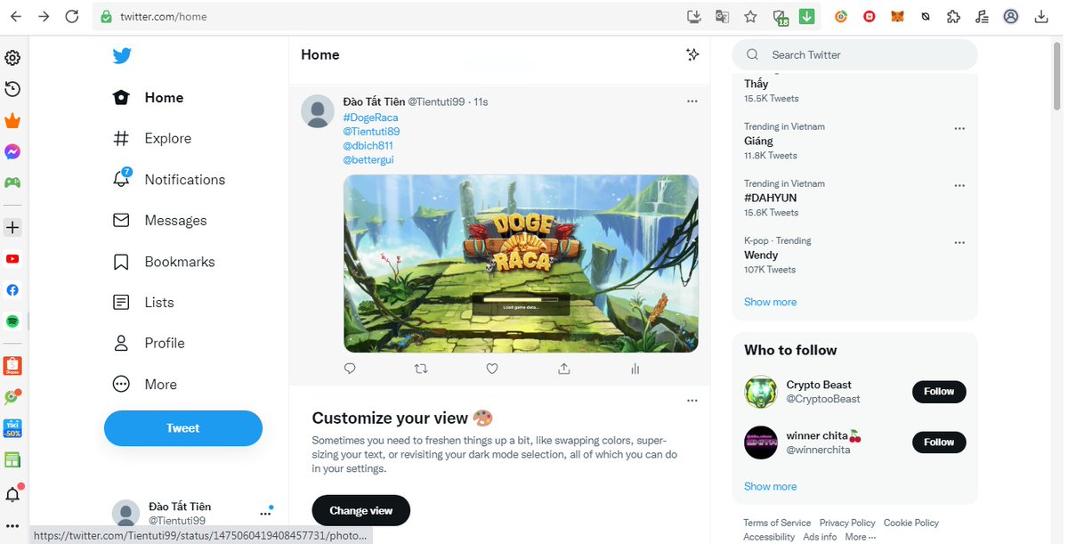1068x544 pixels.
Task: Open options for the Wendy trend
Action: pos(959,243)
